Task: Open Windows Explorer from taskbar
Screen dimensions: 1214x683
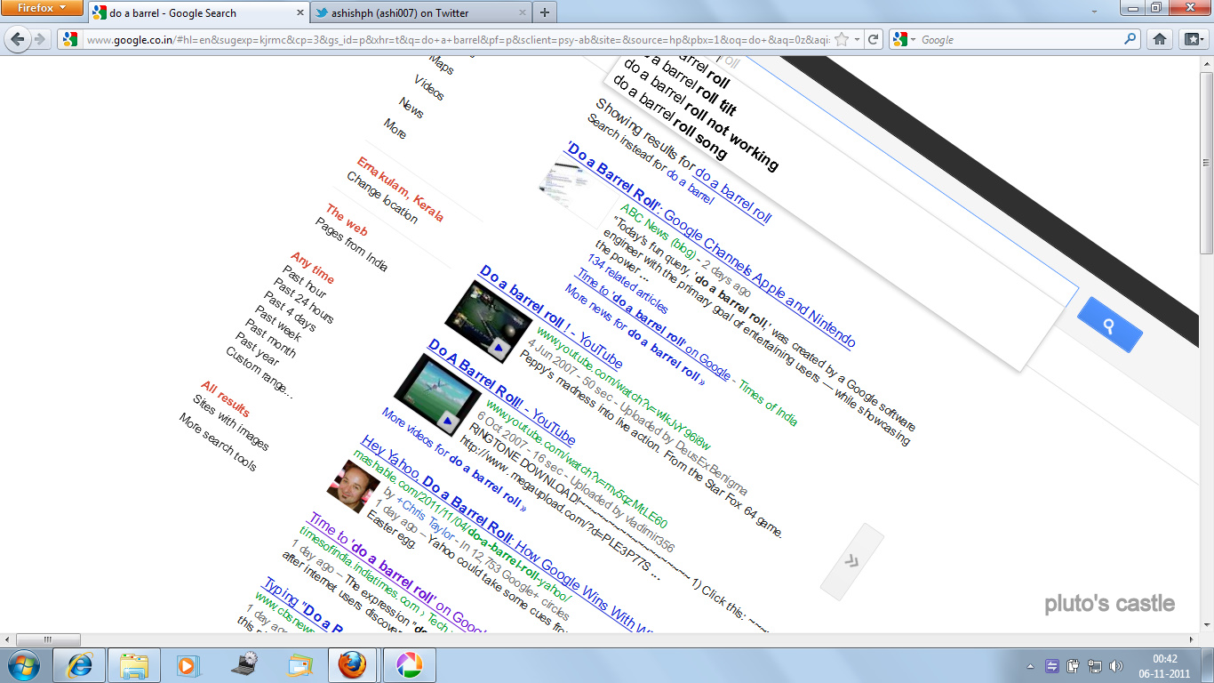Action: pos(134,665)
